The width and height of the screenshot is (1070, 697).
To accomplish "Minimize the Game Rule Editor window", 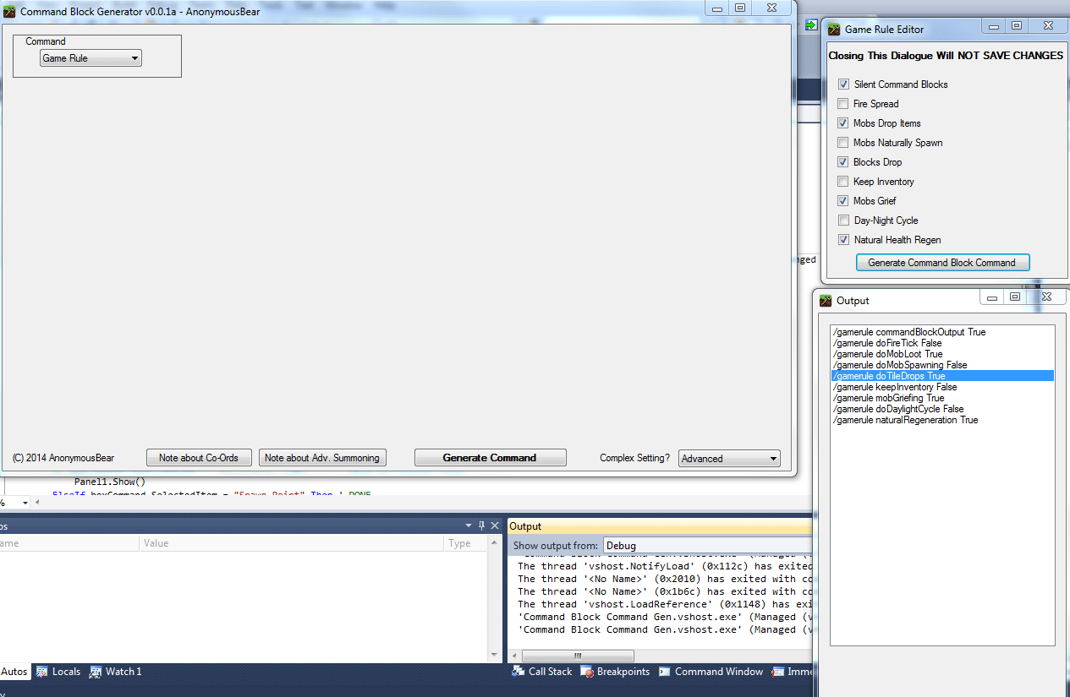I will pyautogui.click(x=996, y=26).
